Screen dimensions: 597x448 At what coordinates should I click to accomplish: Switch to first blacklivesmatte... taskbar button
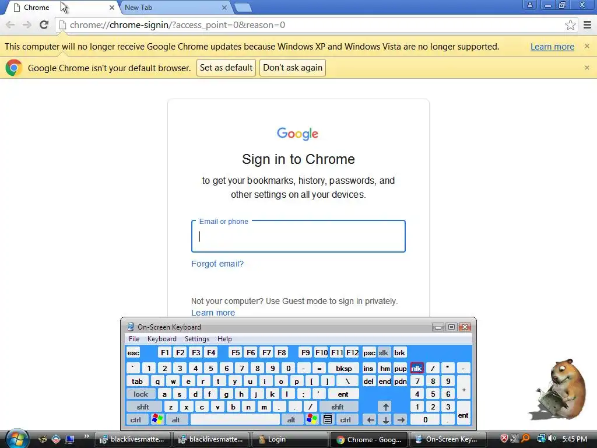132,439
